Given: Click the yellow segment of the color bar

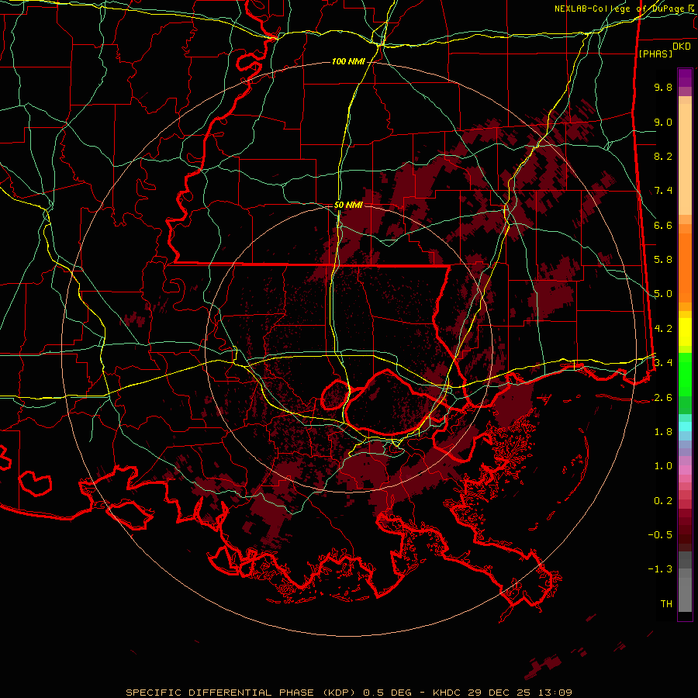Looking at the screenshot, I should point(685,332).
